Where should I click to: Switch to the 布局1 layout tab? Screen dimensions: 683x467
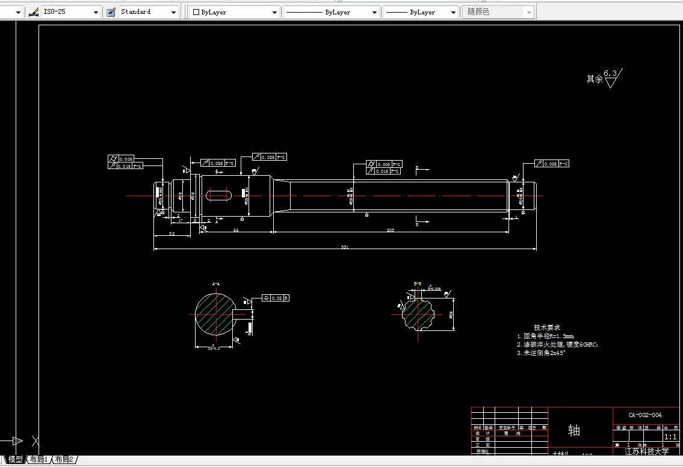[x=39, y=459]
